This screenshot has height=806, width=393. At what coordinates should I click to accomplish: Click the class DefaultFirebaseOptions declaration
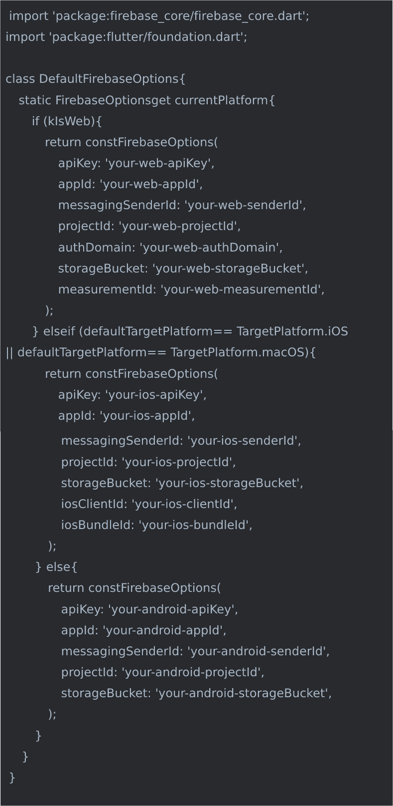95,79
